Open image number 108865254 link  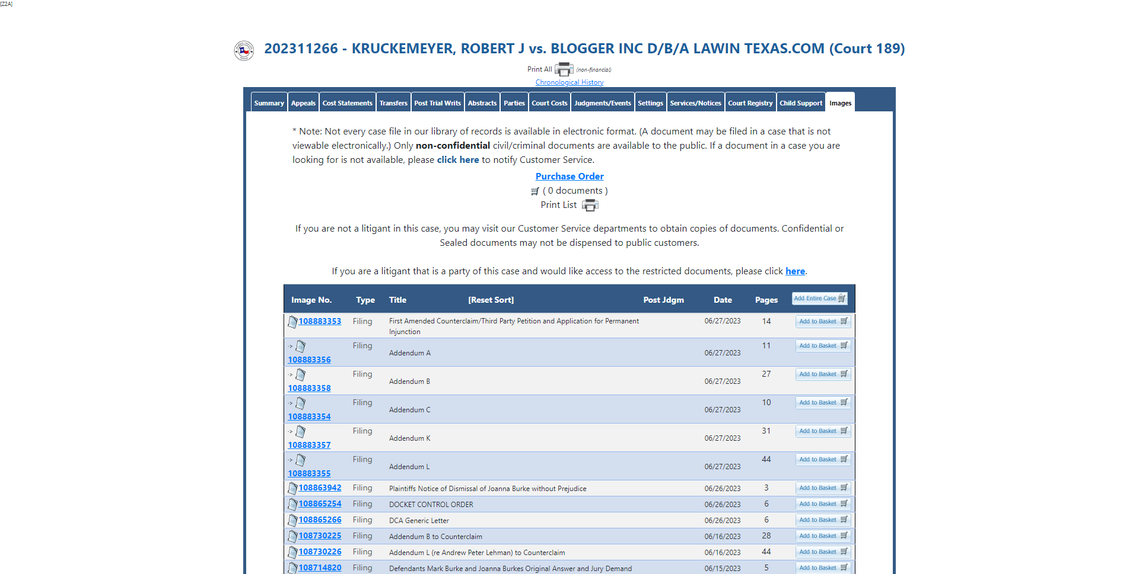(x=320, y=504)
